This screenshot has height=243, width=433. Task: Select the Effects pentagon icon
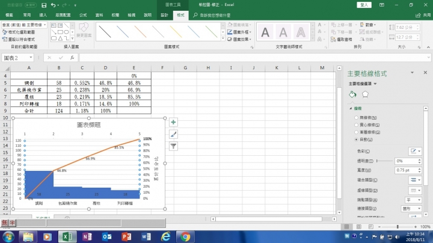(365, 94)
